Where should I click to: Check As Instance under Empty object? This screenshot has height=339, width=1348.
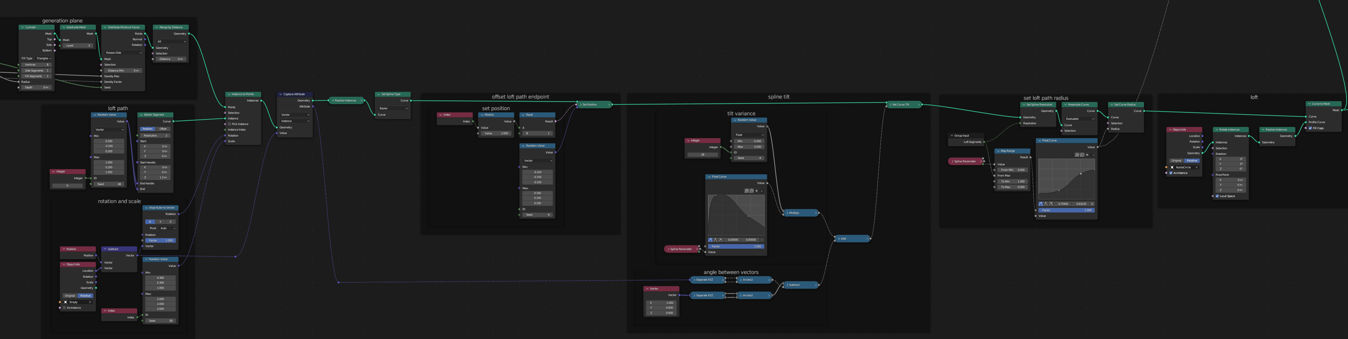(64, 308)
